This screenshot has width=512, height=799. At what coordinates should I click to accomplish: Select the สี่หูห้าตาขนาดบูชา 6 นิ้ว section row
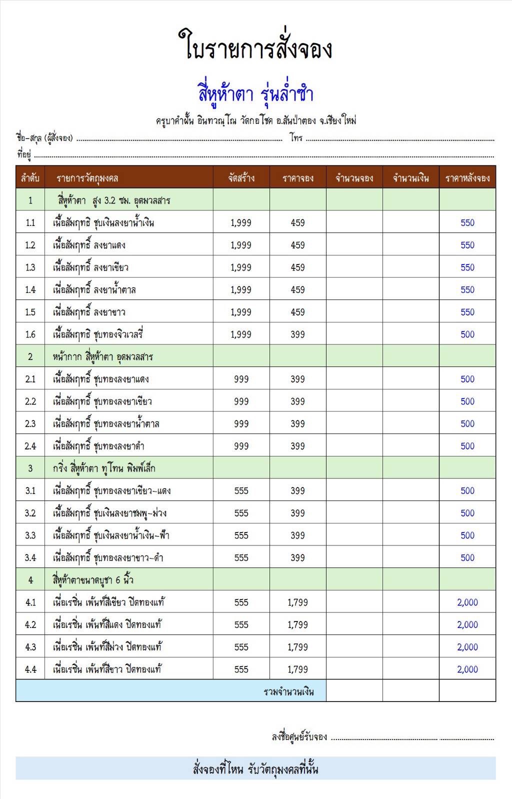[93, 580]
